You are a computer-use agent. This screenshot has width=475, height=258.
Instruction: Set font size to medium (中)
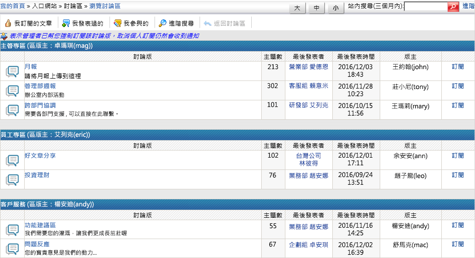pyautogui.click(x=317, y=8)
